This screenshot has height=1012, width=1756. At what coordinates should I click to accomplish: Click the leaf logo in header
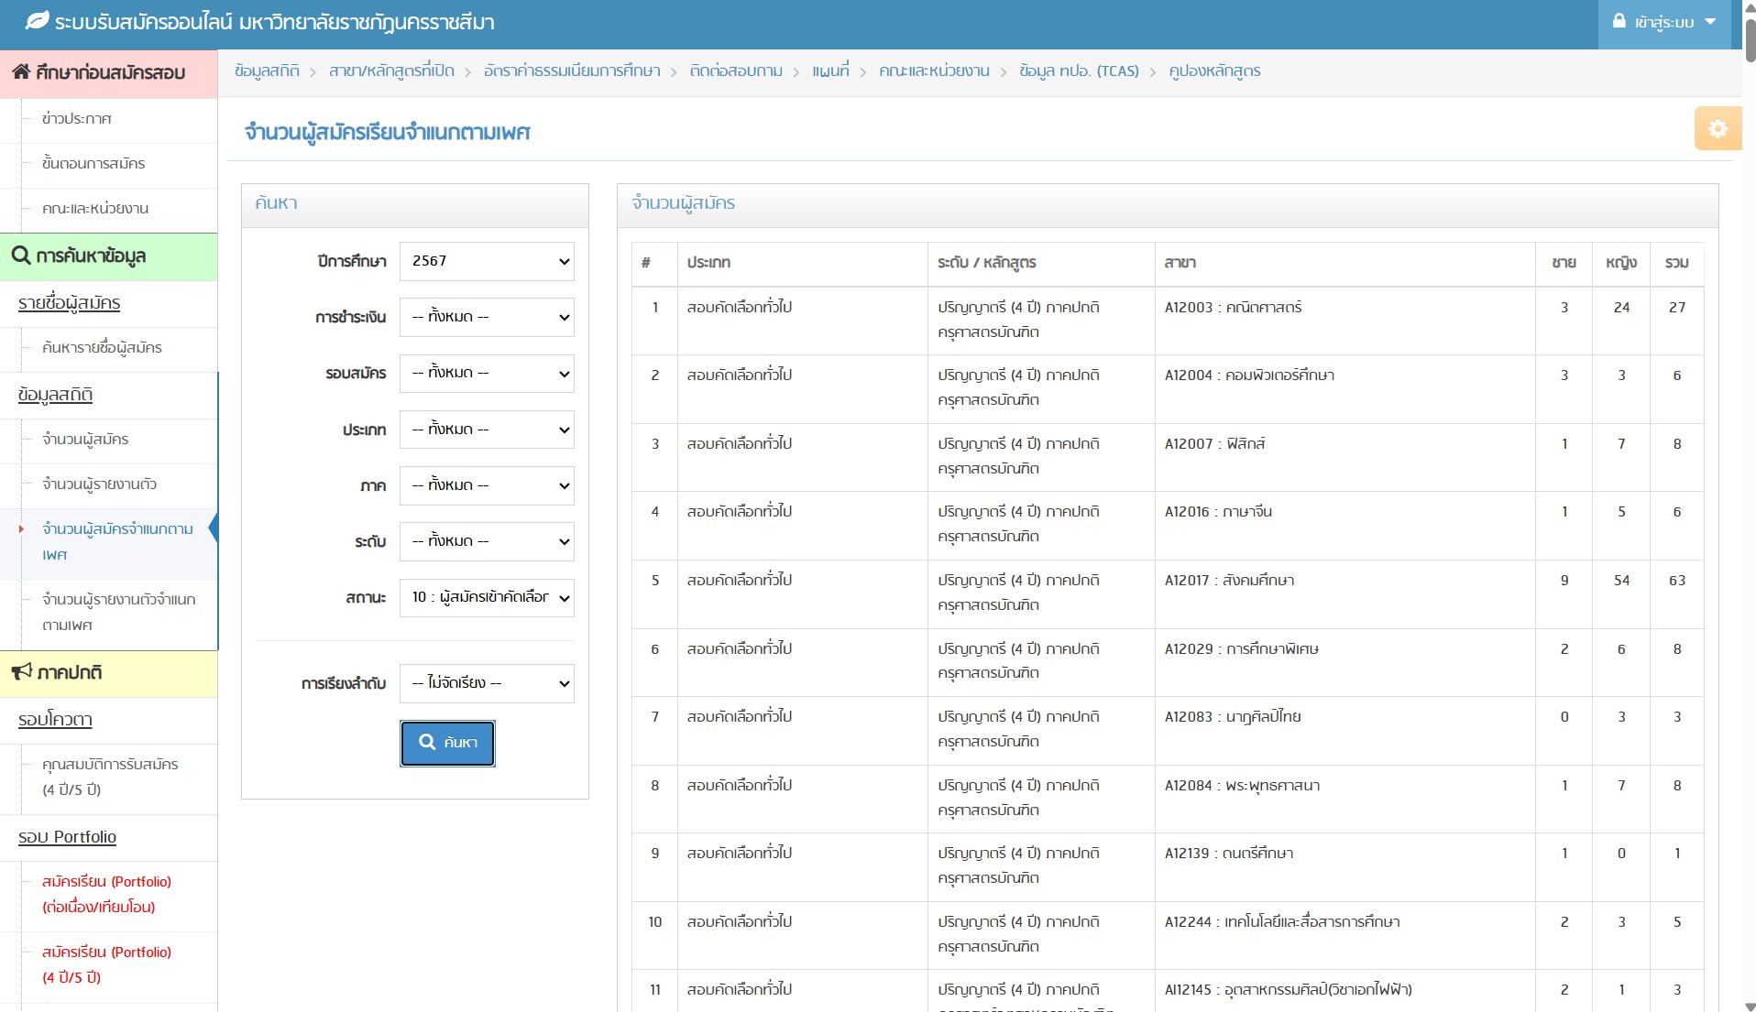[x=37, y=21]
